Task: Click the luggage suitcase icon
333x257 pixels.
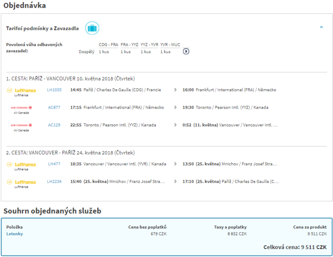Action: tap(92, 28)
